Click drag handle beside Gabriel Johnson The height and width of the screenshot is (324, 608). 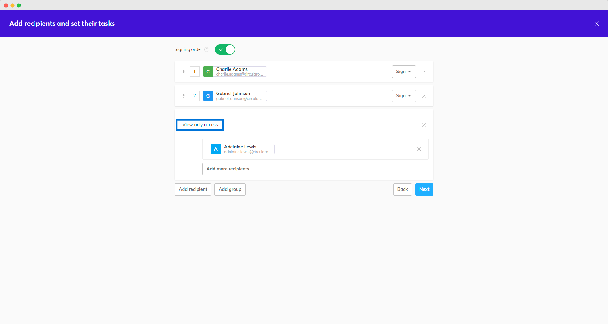pos(184,96)
